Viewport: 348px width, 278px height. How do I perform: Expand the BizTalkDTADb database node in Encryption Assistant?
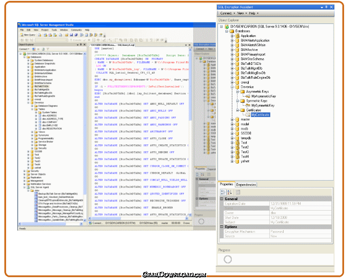pyautogui.click(x=232, y=64)
